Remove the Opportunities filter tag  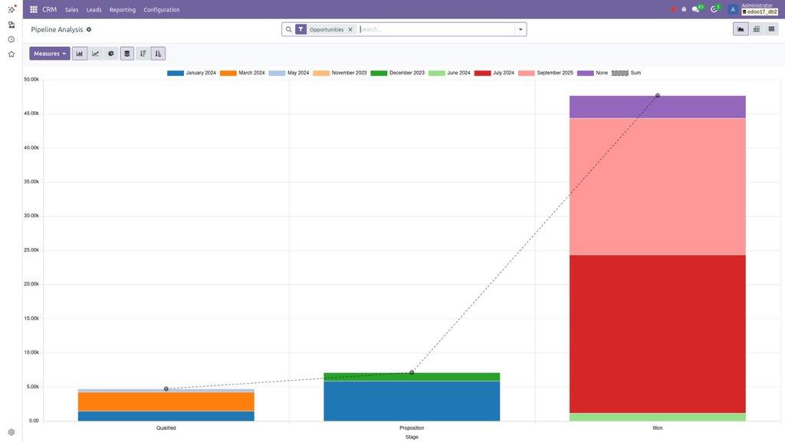[x=350, y=28]
